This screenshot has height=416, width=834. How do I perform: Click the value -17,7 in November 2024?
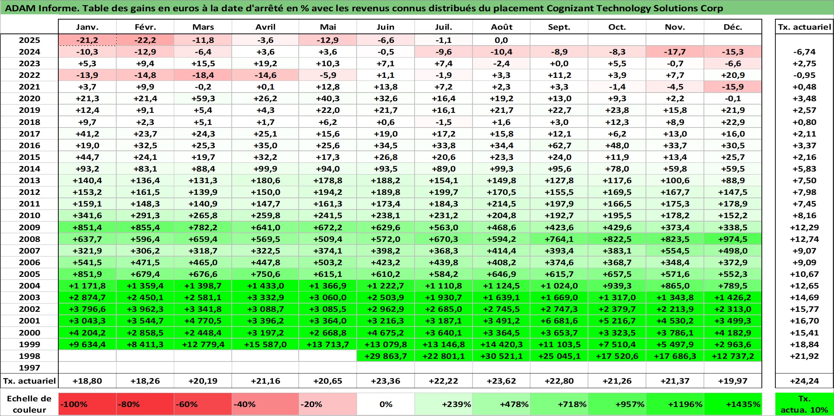[675, 52]
